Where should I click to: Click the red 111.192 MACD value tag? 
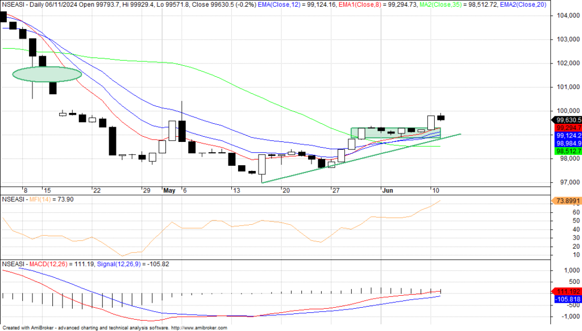click(x=568, y=291)
